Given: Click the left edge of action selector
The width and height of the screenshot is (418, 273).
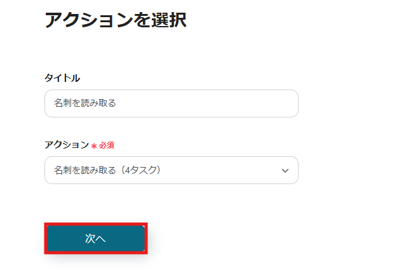Looking at the screenshot, I should (49, 170).
